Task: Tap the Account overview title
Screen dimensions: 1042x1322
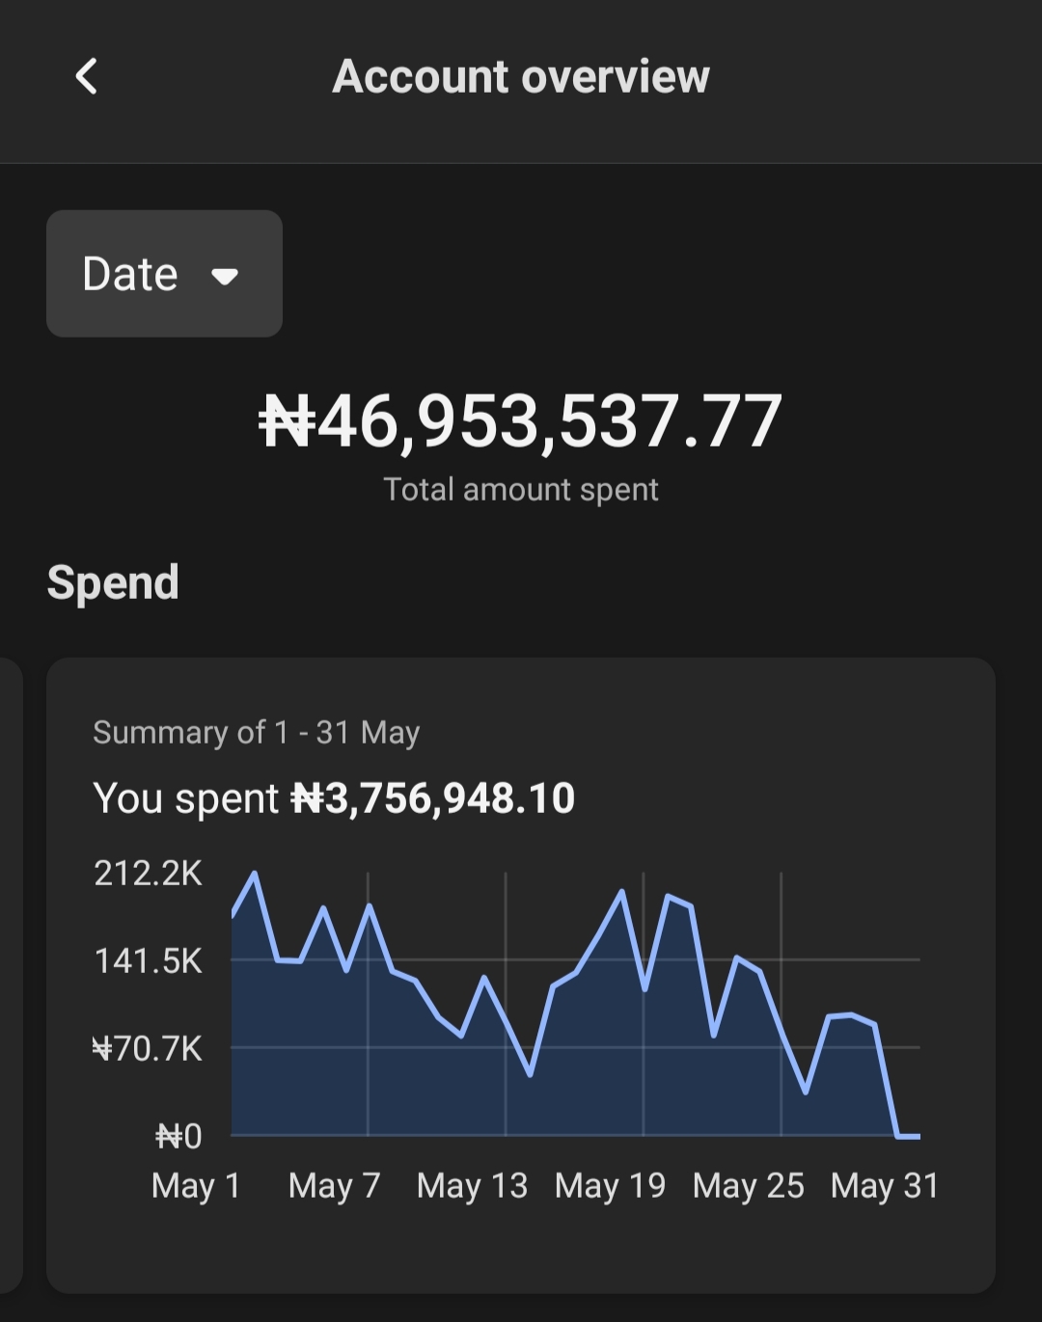Action: (x=521, y=76)
